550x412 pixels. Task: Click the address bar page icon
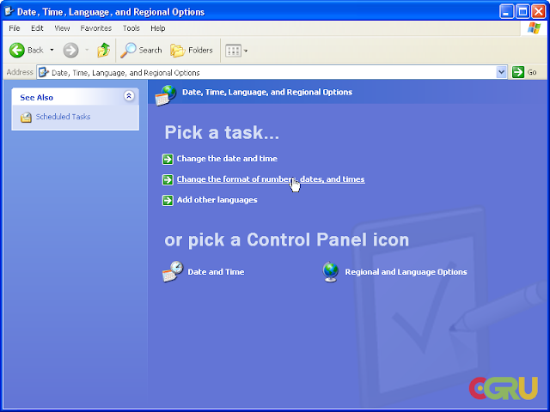[x=44, y=72]
